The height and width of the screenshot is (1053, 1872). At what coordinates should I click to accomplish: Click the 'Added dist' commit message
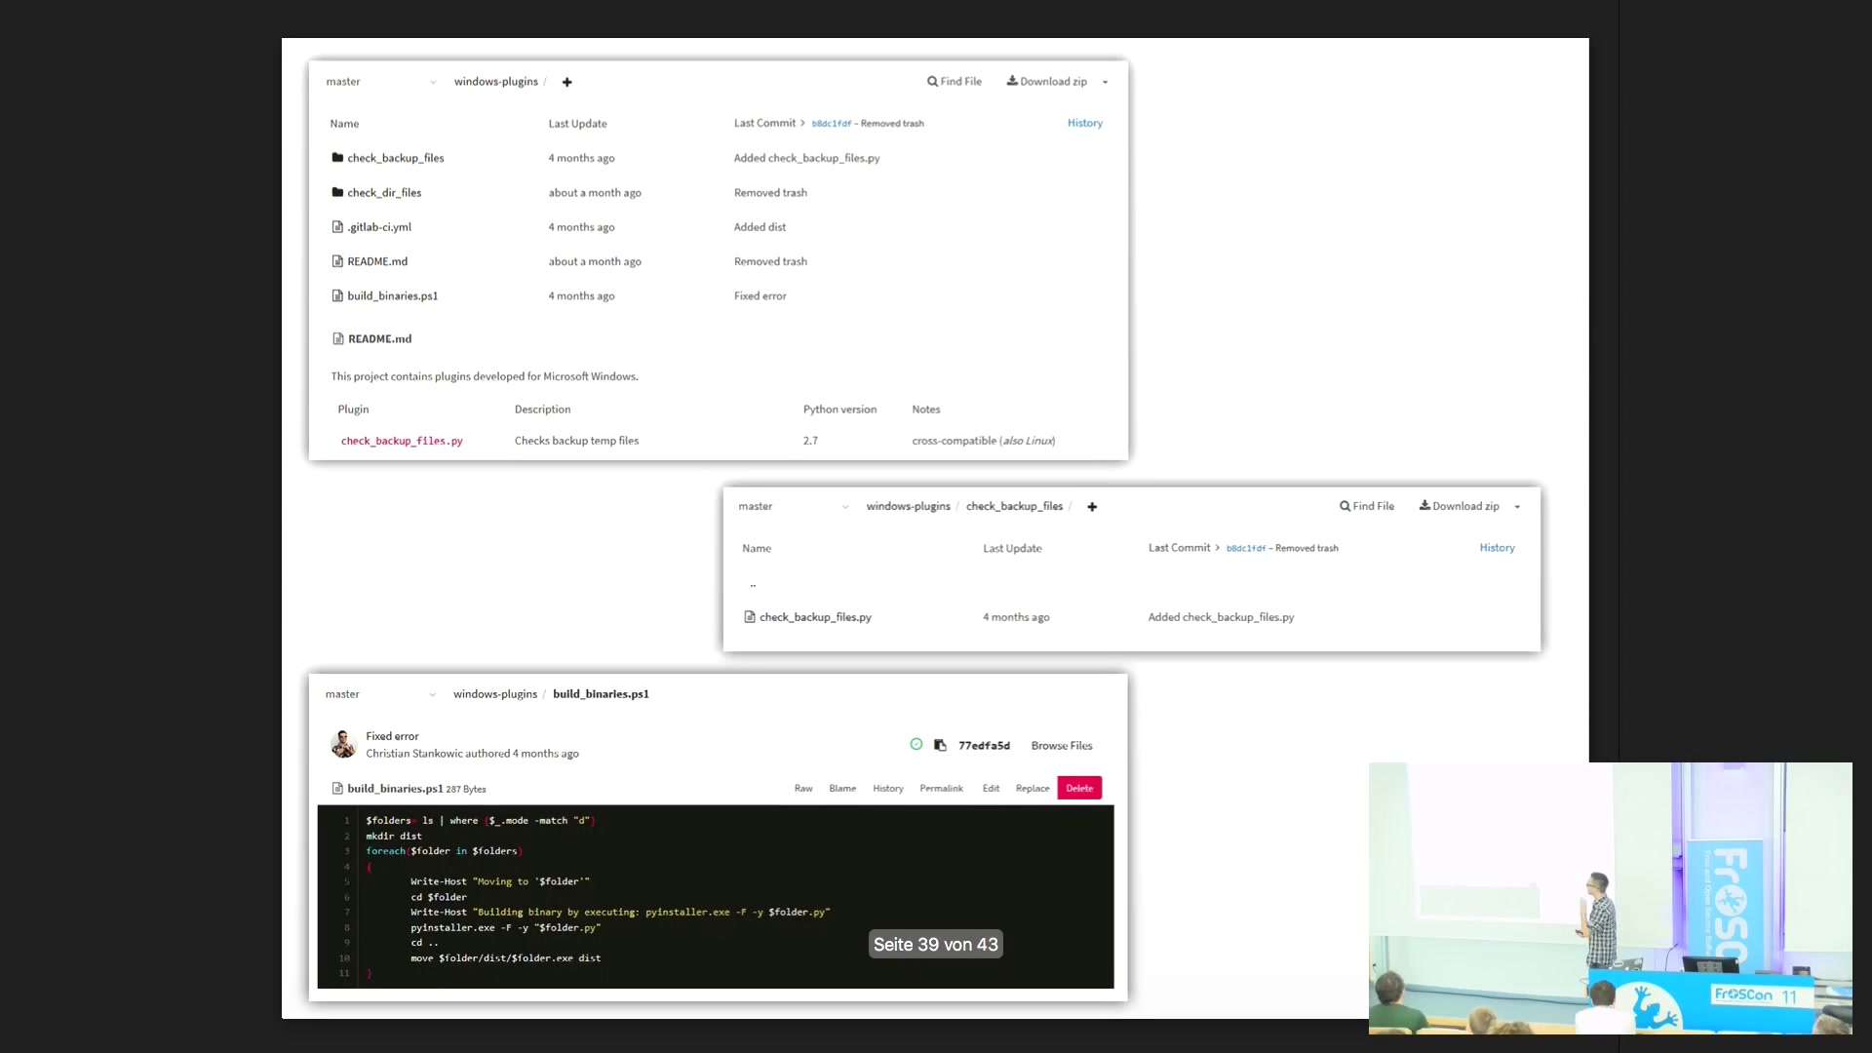760,227
